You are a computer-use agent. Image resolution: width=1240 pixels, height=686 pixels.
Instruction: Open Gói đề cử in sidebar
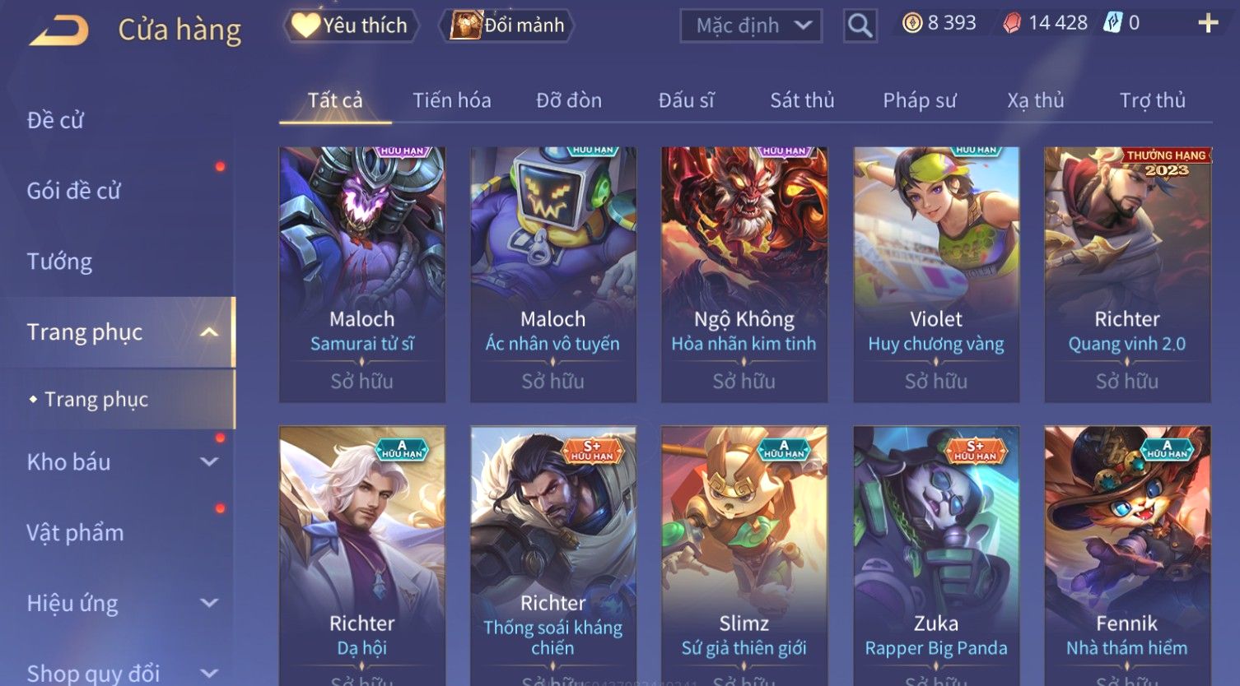pyautogui.click(x=73, y=191)
